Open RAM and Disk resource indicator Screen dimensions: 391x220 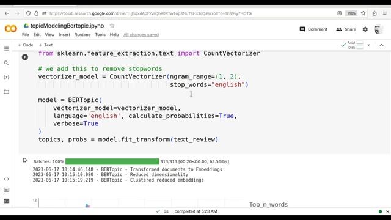(x=352, y=45)
